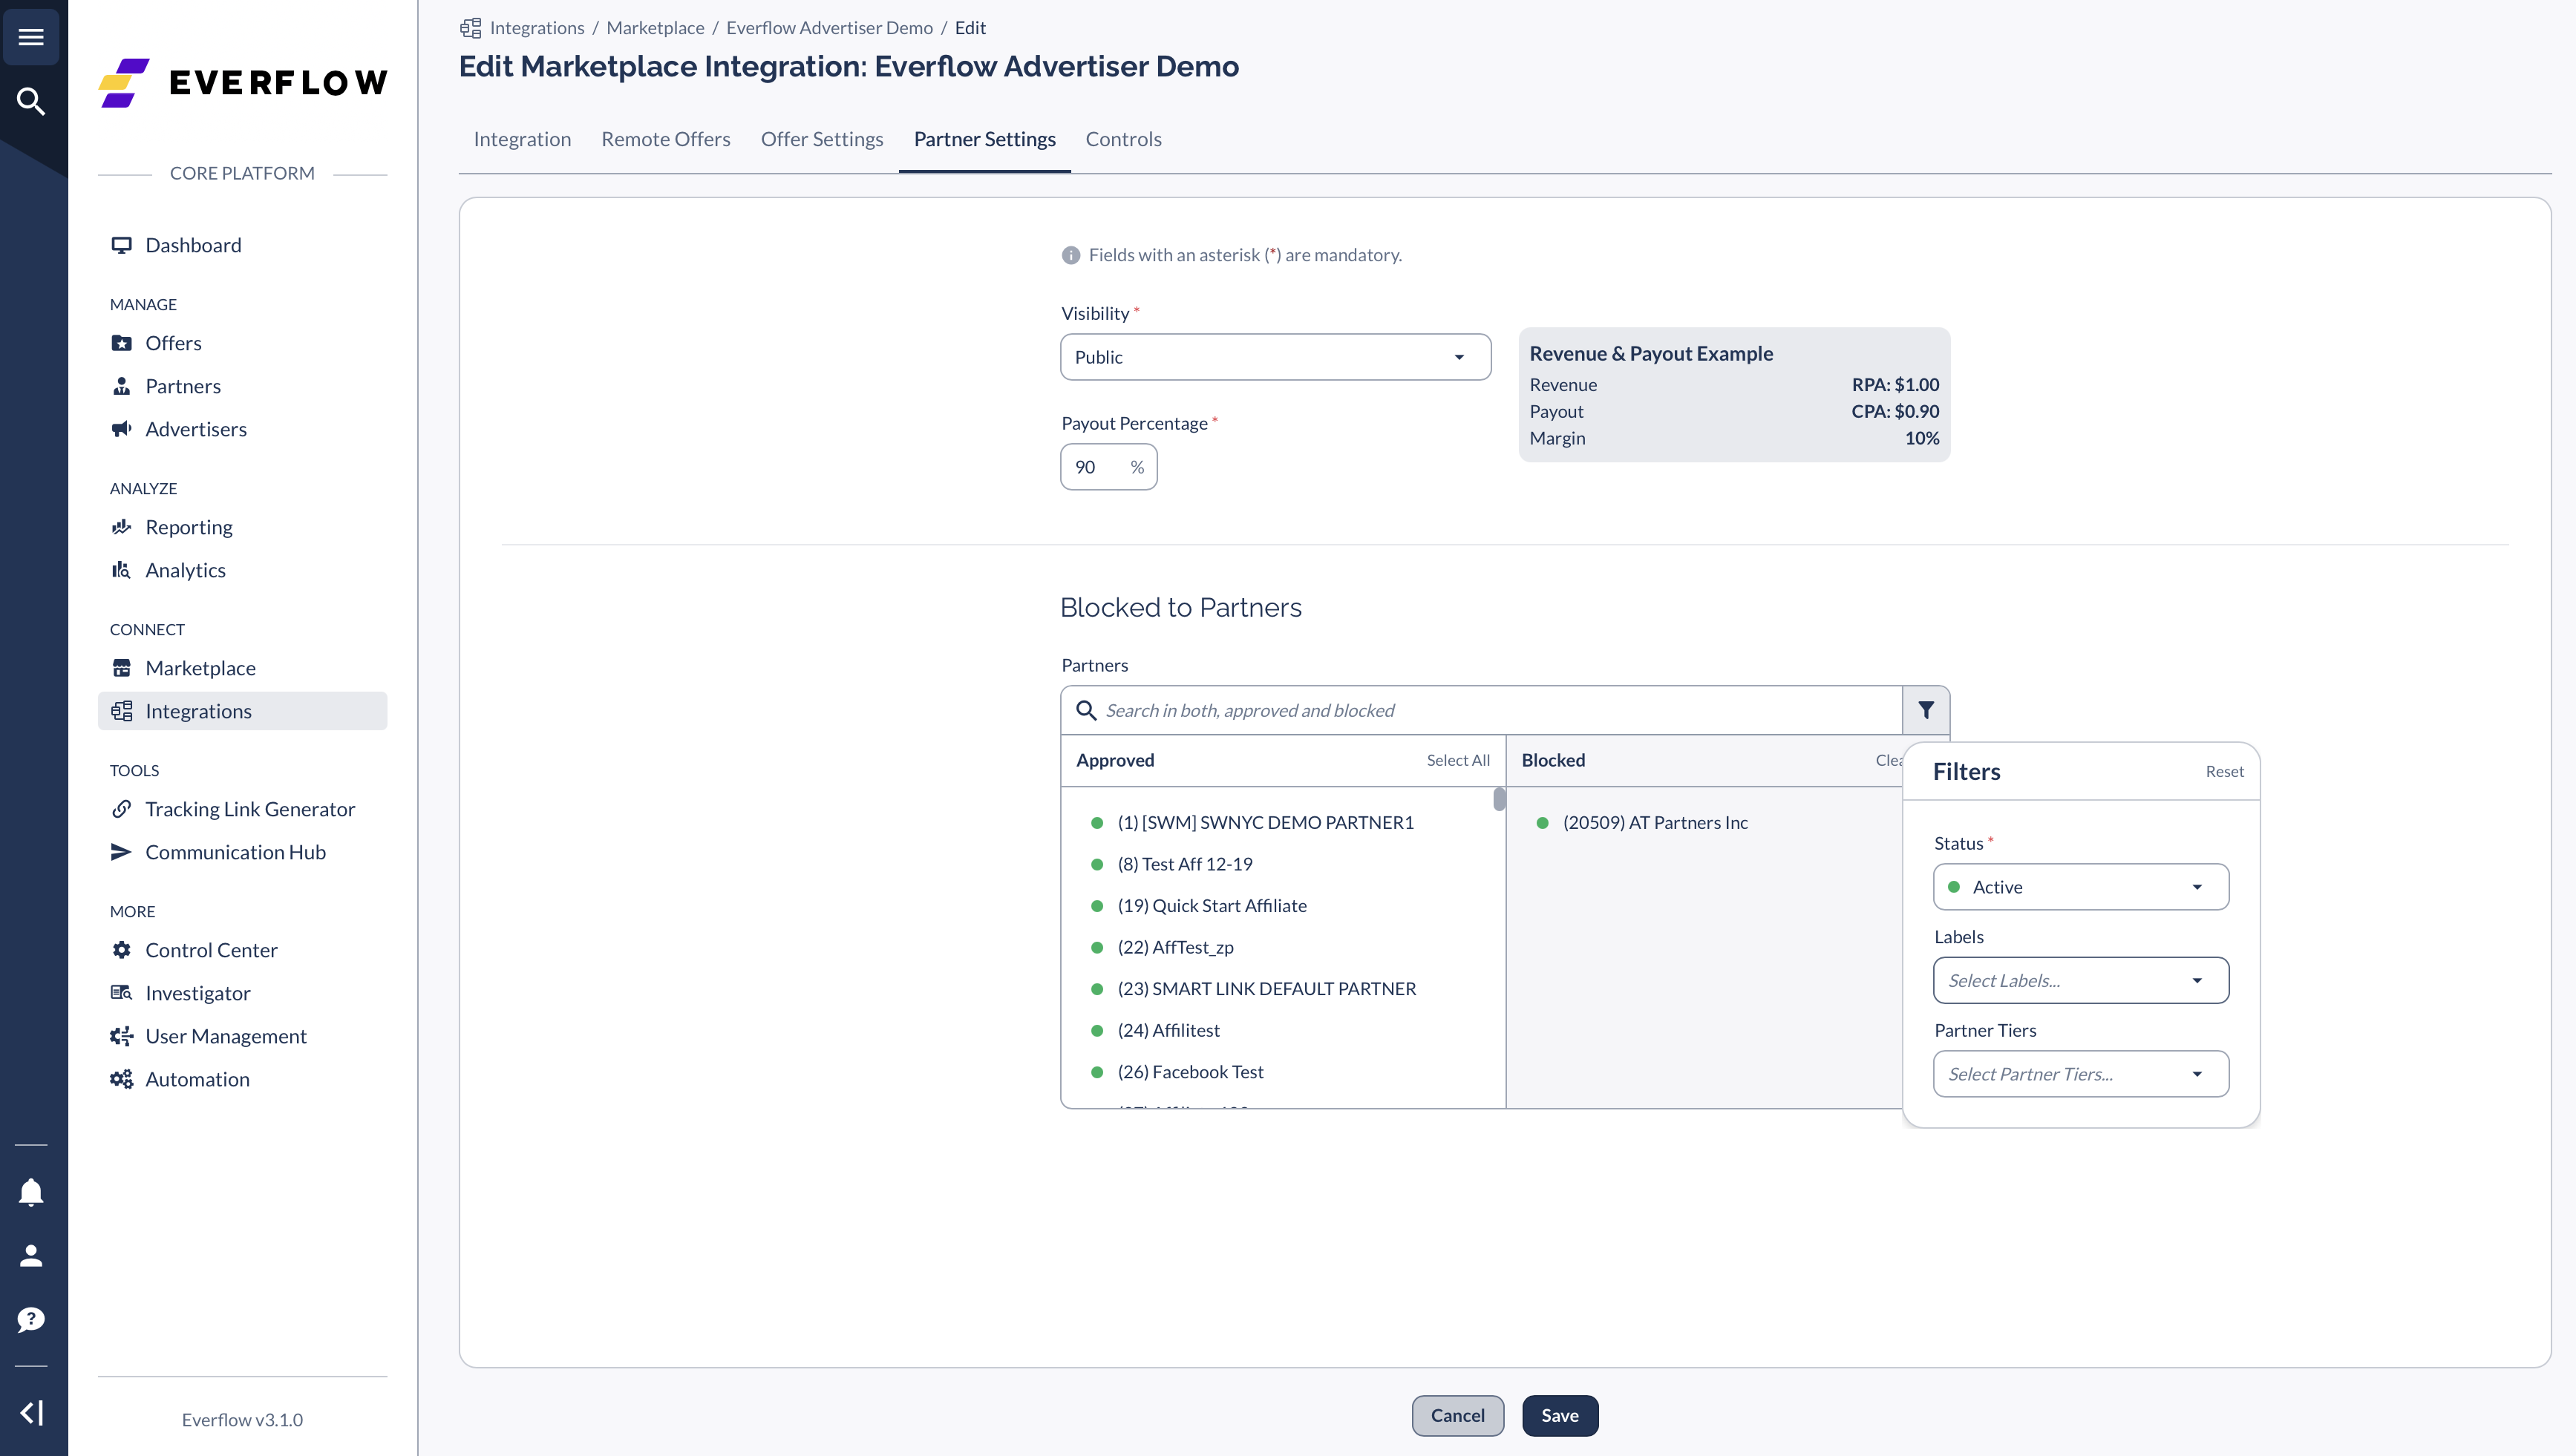Viewport: 2576px width, 1456px height.
Task: Open the Status dropdown showing Active
Action: tap(2081, 887)
